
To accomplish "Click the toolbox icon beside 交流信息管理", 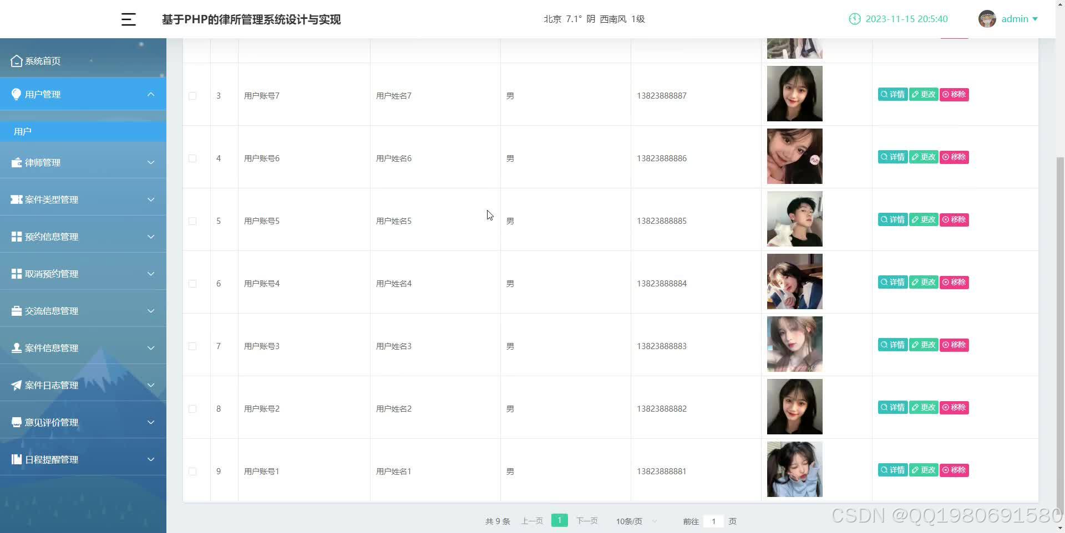I will click(17, 311).
